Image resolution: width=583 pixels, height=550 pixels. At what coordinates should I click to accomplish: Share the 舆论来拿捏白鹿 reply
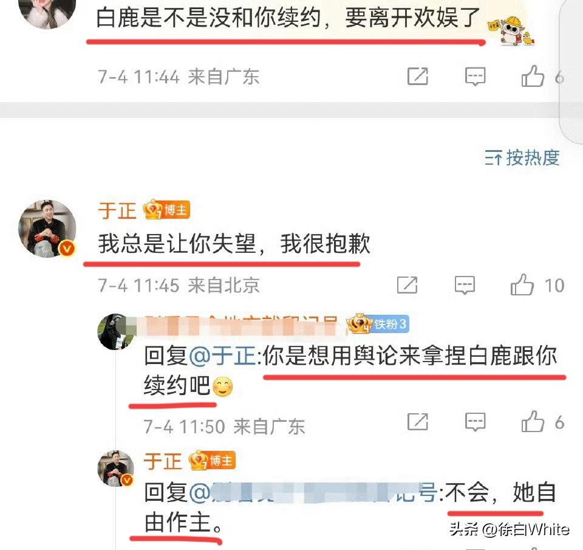coord(418,422)
